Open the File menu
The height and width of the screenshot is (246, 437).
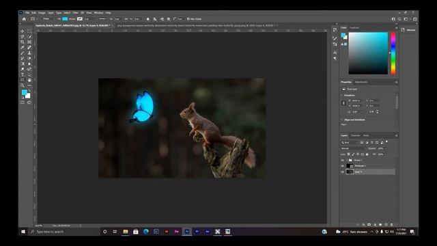(27, 13)
